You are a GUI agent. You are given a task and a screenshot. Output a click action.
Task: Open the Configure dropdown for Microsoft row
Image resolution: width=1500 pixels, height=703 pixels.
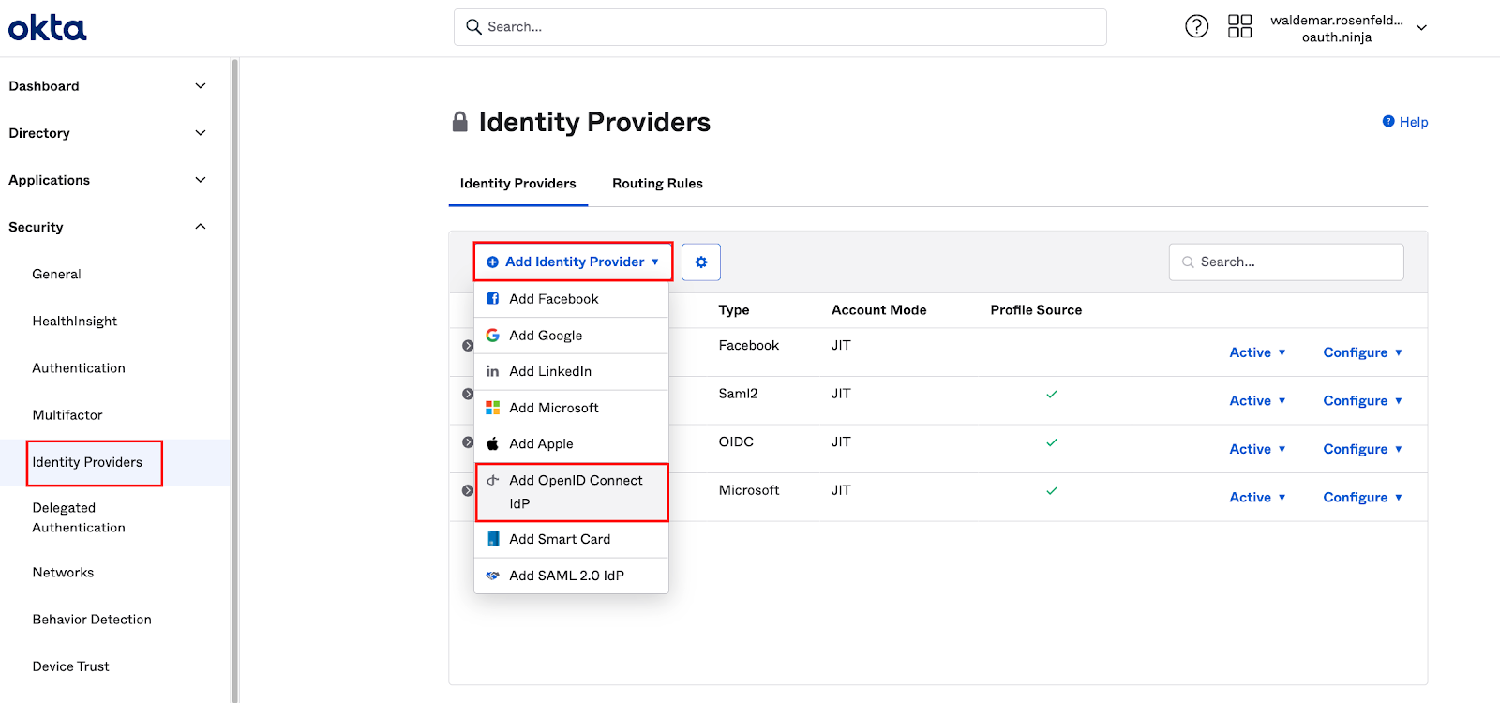pos(1363,497)
